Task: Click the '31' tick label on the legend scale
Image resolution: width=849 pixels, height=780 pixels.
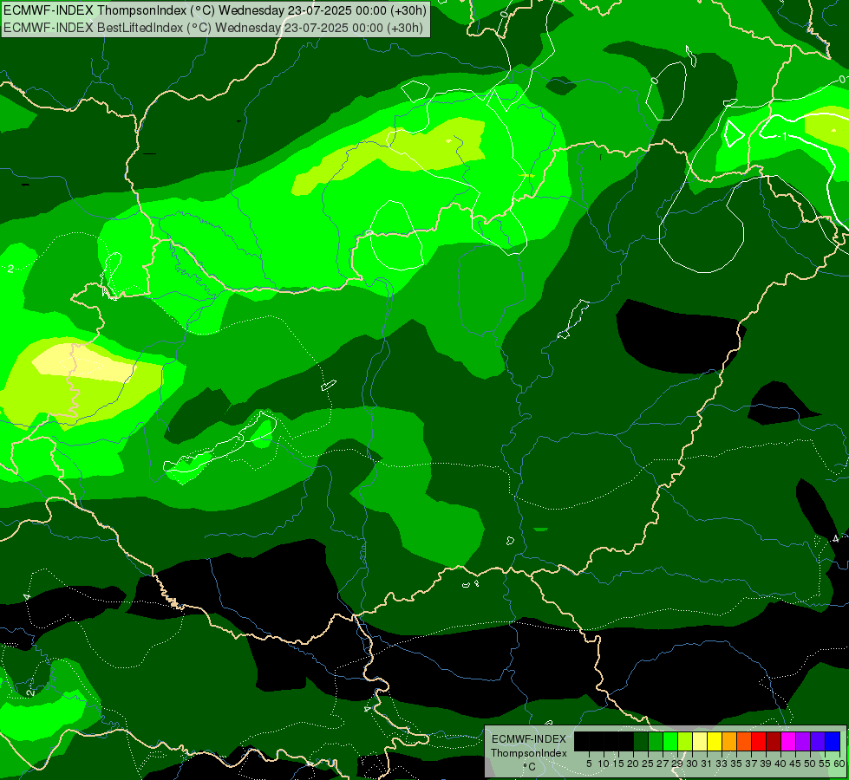Action: (707, 764)
